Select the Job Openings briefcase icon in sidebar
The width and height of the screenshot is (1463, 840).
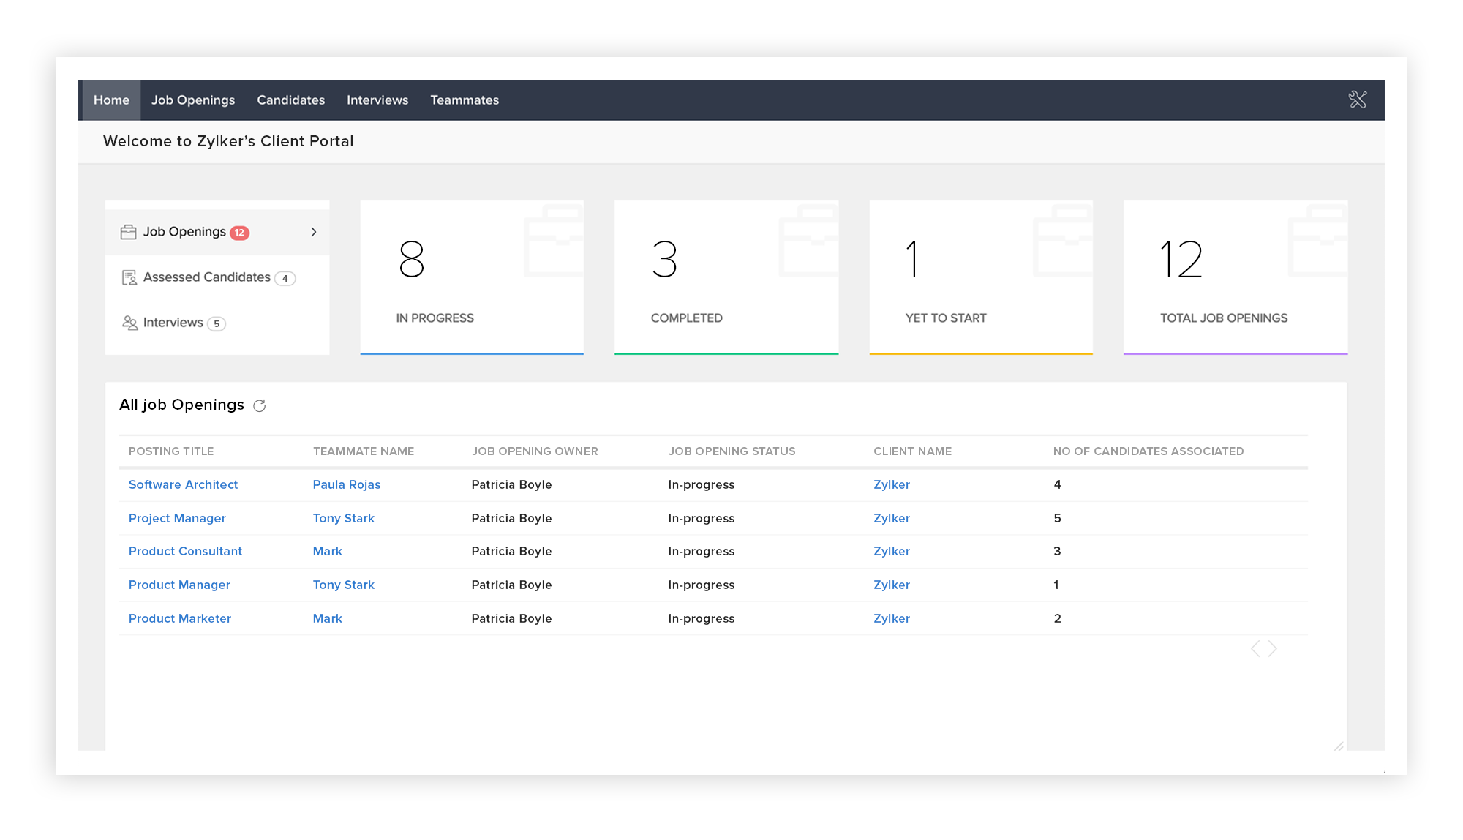pos(128,231)
